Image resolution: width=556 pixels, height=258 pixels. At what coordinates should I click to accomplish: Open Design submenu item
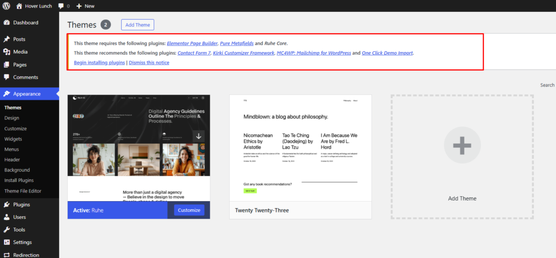click(x=12, y=118)
